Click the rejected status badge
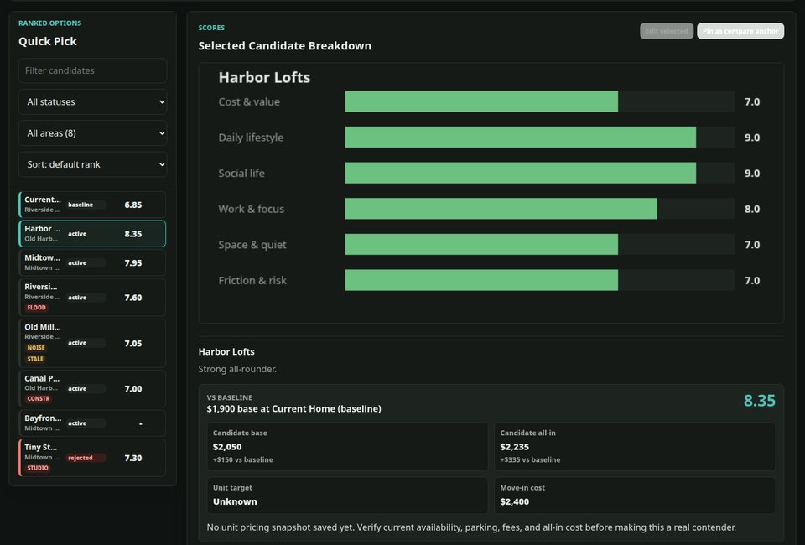This screenshot has width=805, height=545. [86, 458]
